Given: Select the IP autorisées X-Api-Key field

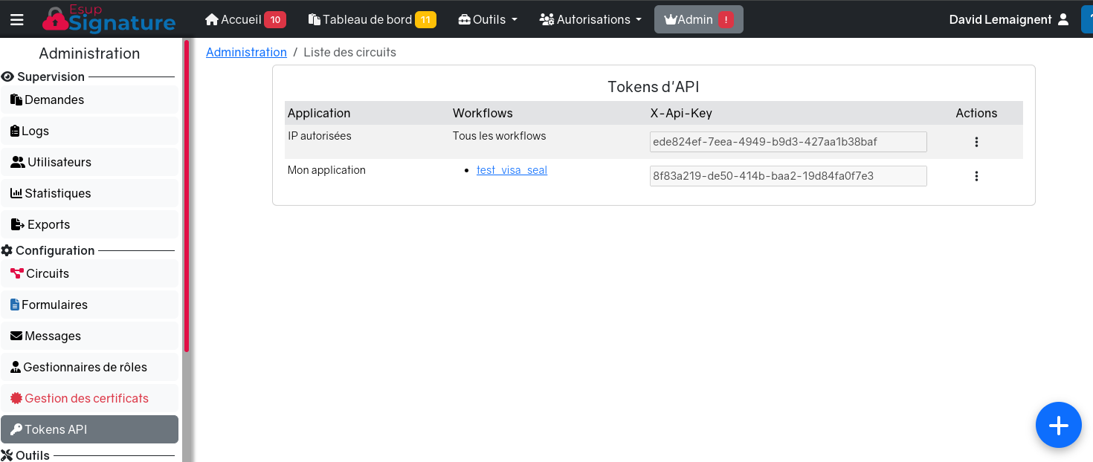Looking at the screenshot, I should 787,142.
